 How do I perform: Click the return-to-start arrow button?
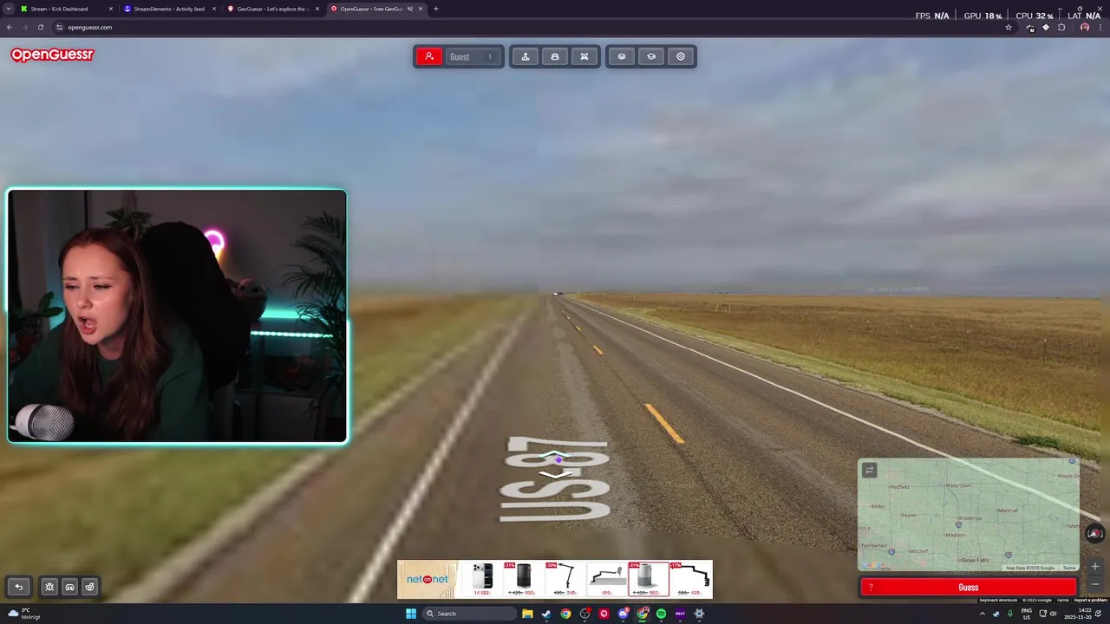[x=19, y=587]
